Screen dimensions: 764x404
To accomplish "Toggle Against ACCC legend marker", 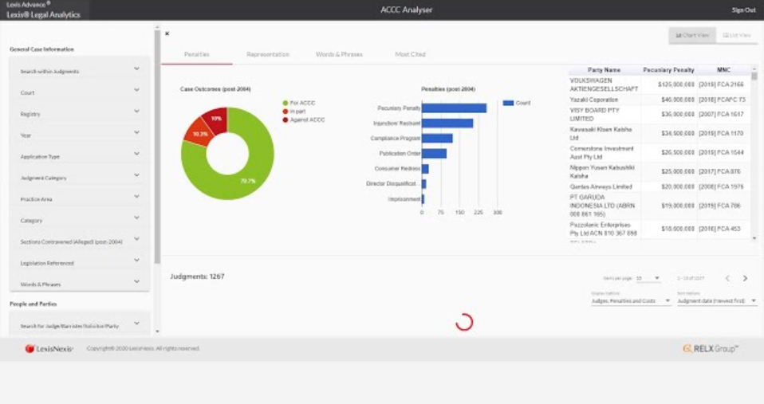I will [285, 120].
